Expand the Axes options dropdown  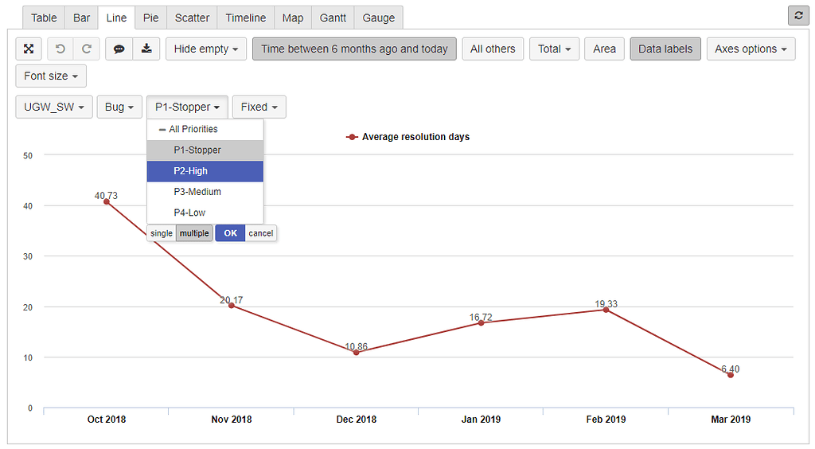(x=751, y=49)
